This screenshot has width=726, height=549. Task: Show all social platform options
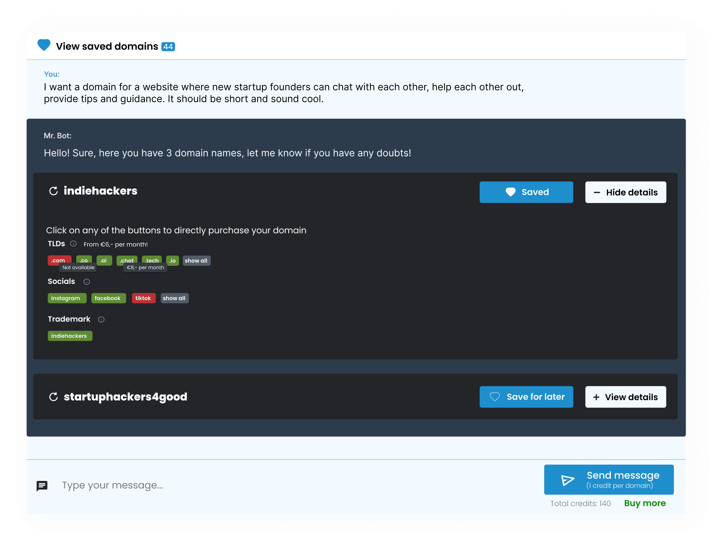coord(173,298)
